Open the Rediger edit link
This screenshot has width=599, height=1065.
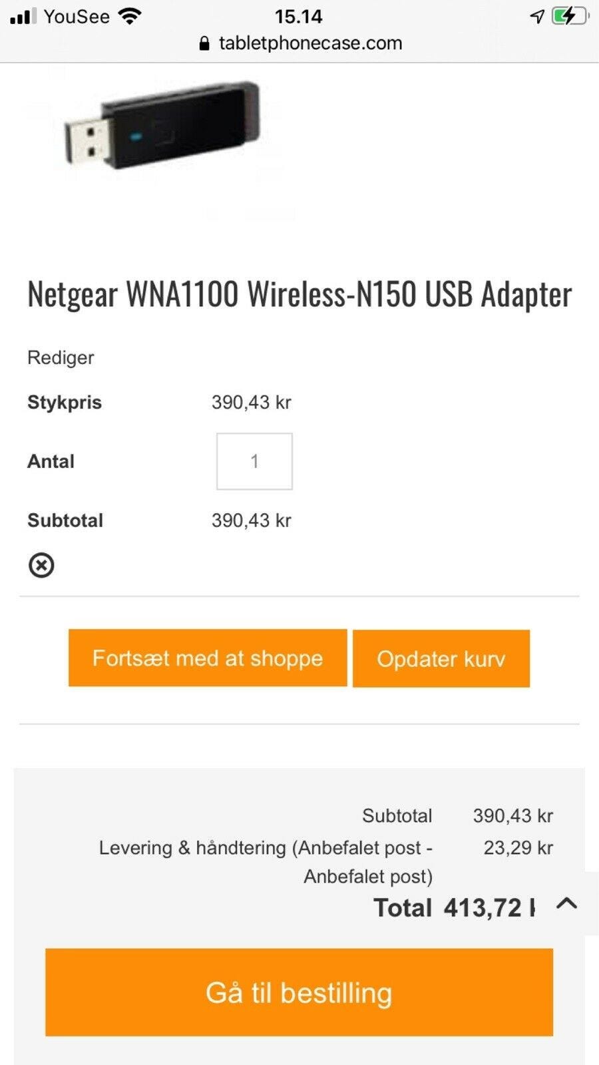point(61,357)
